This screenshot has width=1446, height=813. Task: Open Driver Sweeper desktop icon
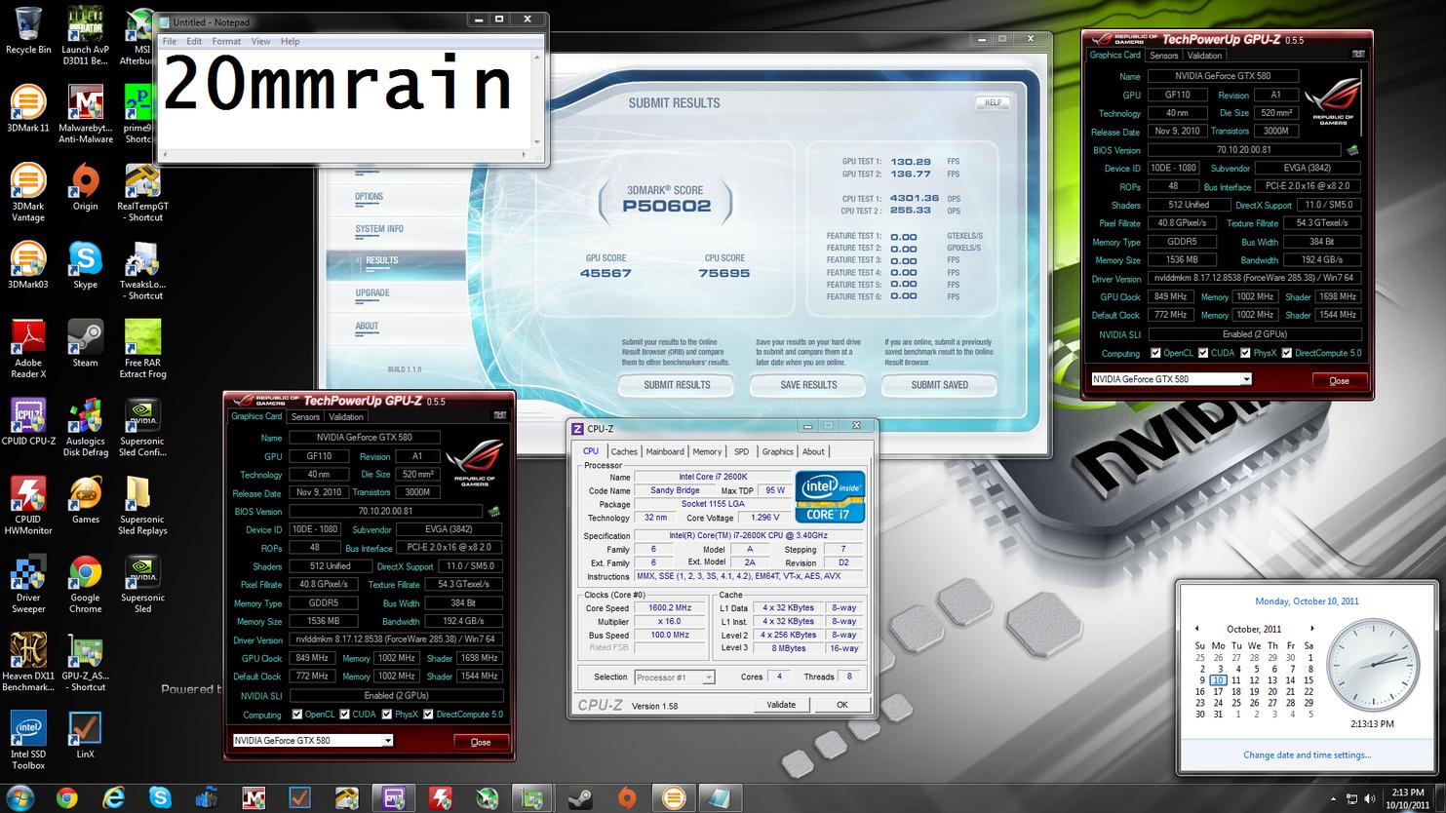[28, 584]
